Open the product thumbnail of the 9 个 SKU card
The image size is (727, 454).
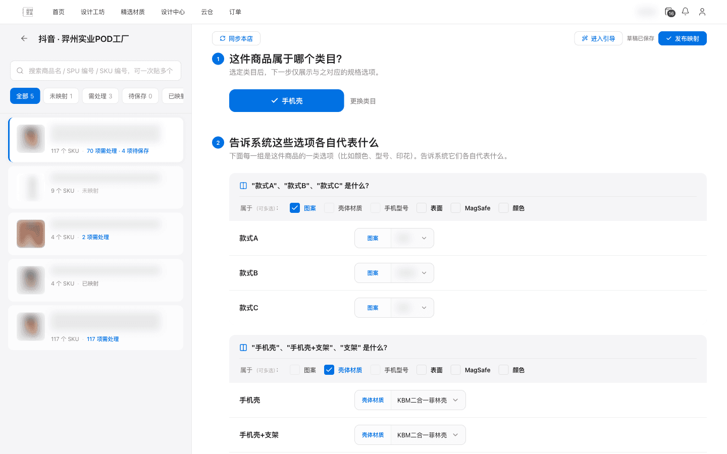pos(31,187)
